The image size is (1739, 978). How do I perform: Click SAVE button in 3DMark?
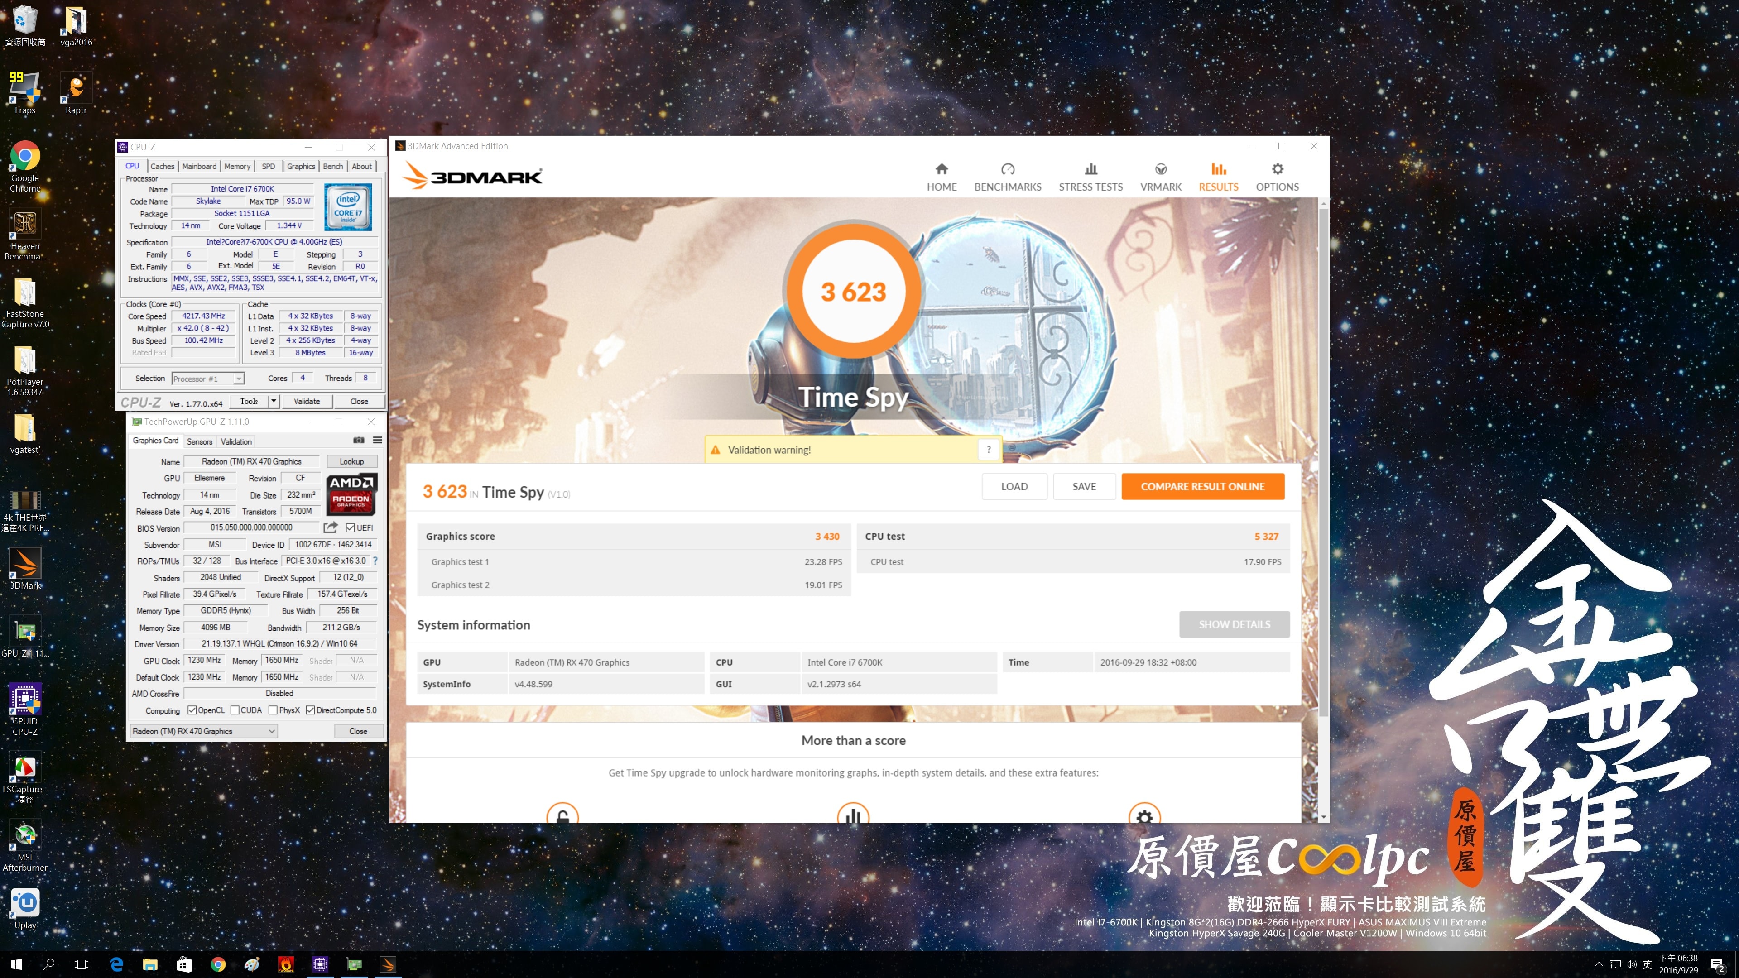click(1084, 486)
